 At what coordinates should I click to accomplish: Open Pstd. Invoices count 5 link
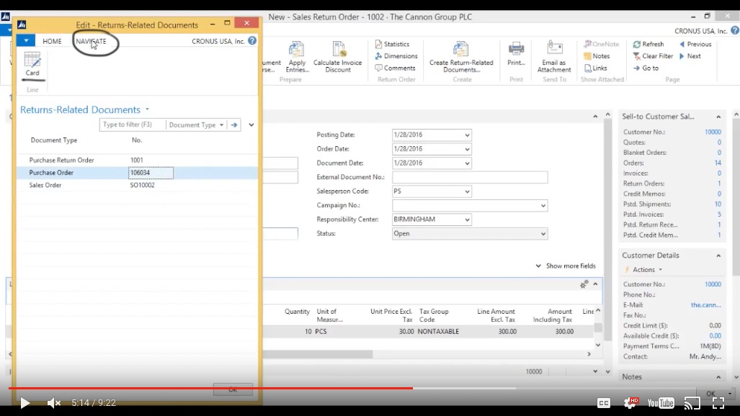(719, 214)
